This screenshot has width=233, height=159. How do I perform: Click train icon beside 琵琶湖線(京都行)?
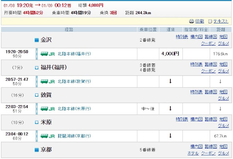point(44,136)
